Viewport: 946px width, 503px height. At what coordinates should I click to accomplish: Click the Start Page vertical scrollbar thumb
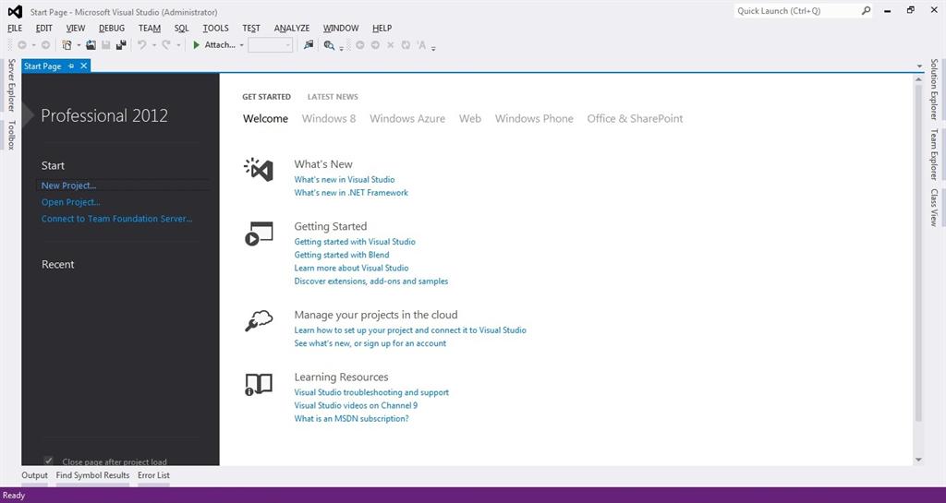[x=918, y=253]
